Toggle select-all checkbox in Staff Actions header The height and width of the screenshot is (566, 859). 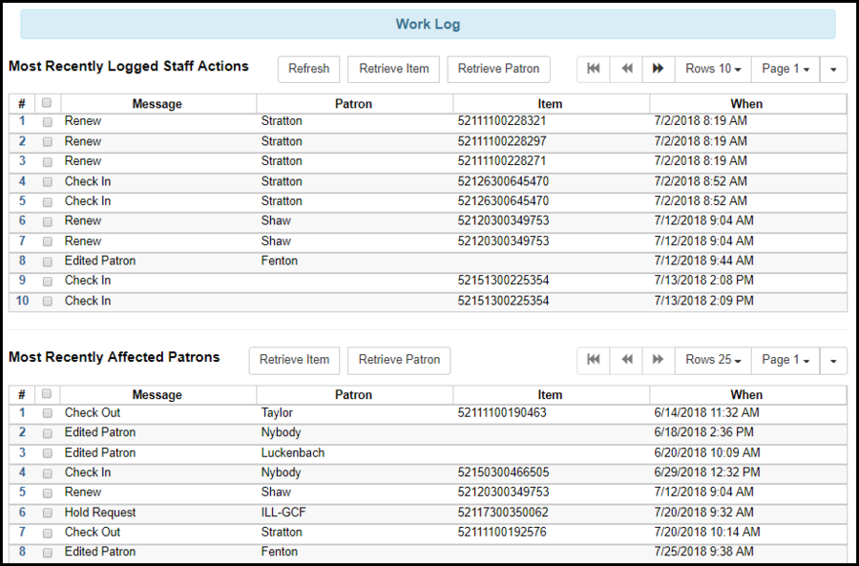pos(47,102)
